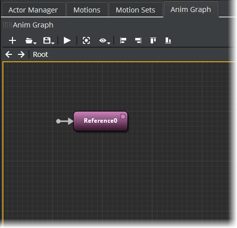Create a new anim graph with plus icon
The height and width of the screenshot is (228, 237).
coord(12,40)
